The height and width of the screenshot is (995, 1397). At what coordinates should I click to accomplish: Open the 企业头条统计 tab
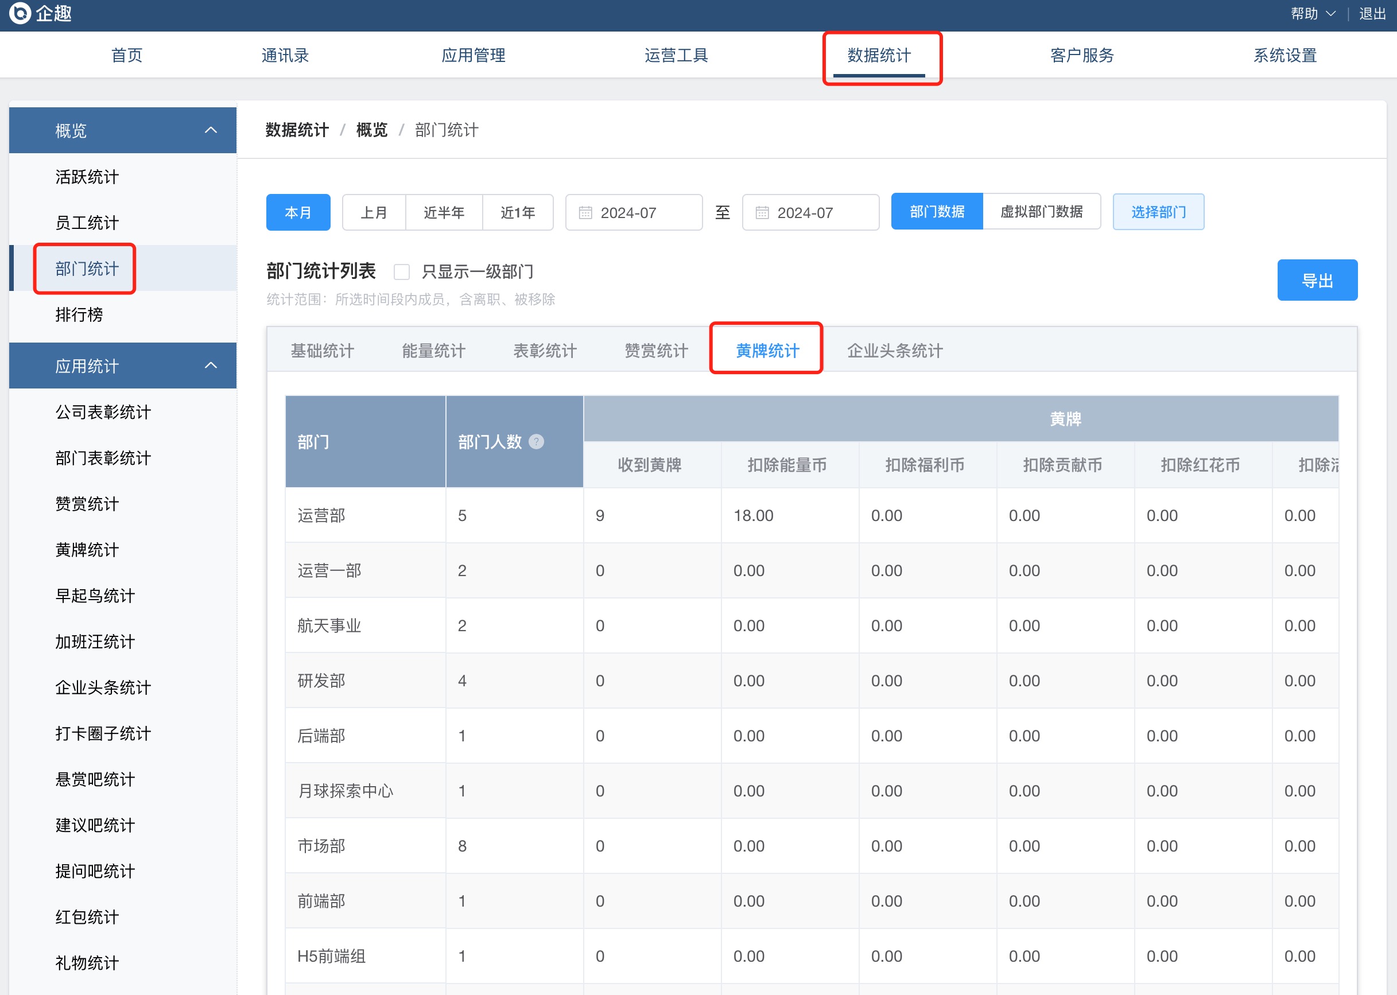(894, 351)
